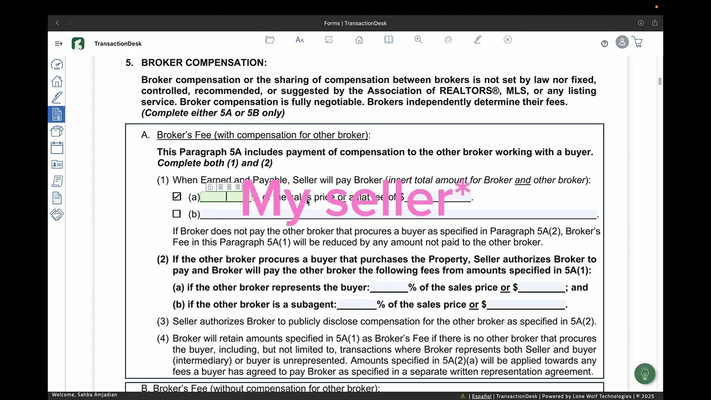Select the highlighted Forms icon in sidebar

(57, 114)
